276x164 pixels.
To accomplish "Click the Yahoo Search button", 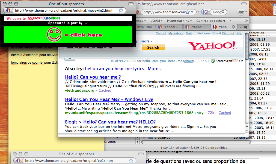I will (x=153, y=47).
